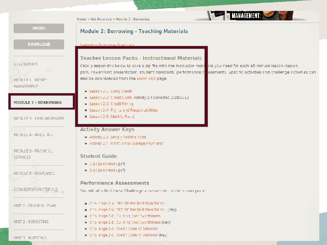This screenshot has height=245, width=327.
Task: Download Lesson 2-5 Identity Fraud
Action: coord(112,117)
